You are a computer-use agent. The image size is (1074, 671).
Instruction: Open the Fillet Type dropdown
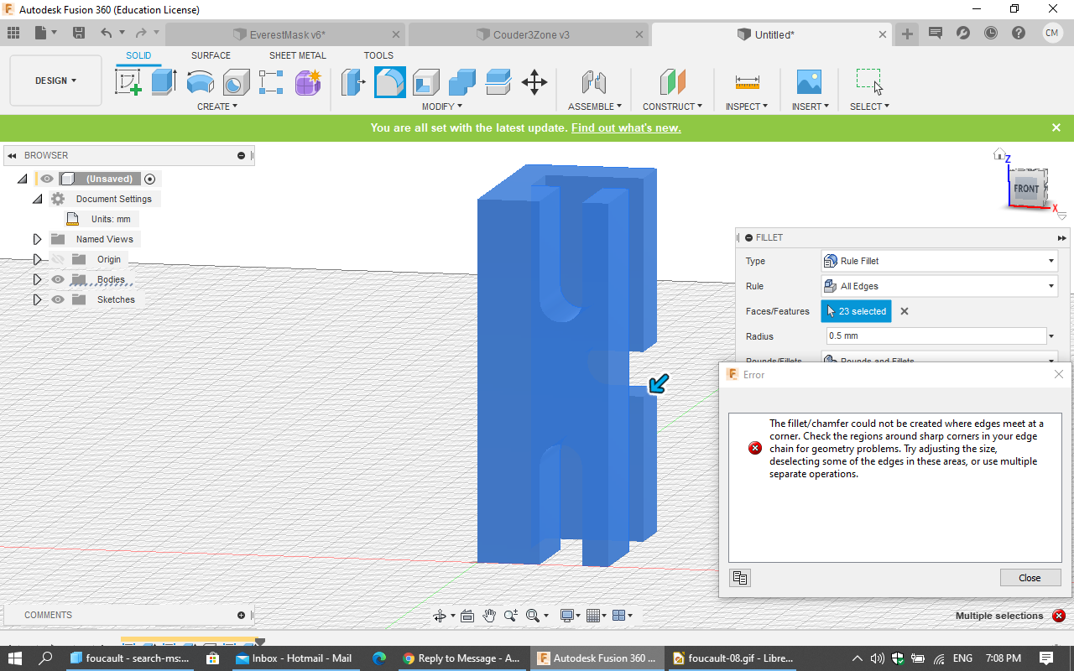[x=1051, y=261]
